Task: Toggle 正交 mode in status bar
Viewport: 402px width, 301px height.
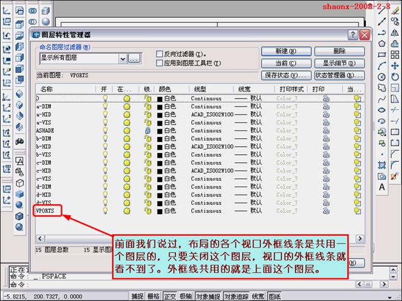Action: [170, 296]
